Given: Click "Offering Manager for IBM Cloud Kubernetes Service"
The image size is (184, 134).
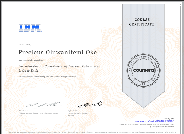Looking at the screenshot, I should point(39,113).
